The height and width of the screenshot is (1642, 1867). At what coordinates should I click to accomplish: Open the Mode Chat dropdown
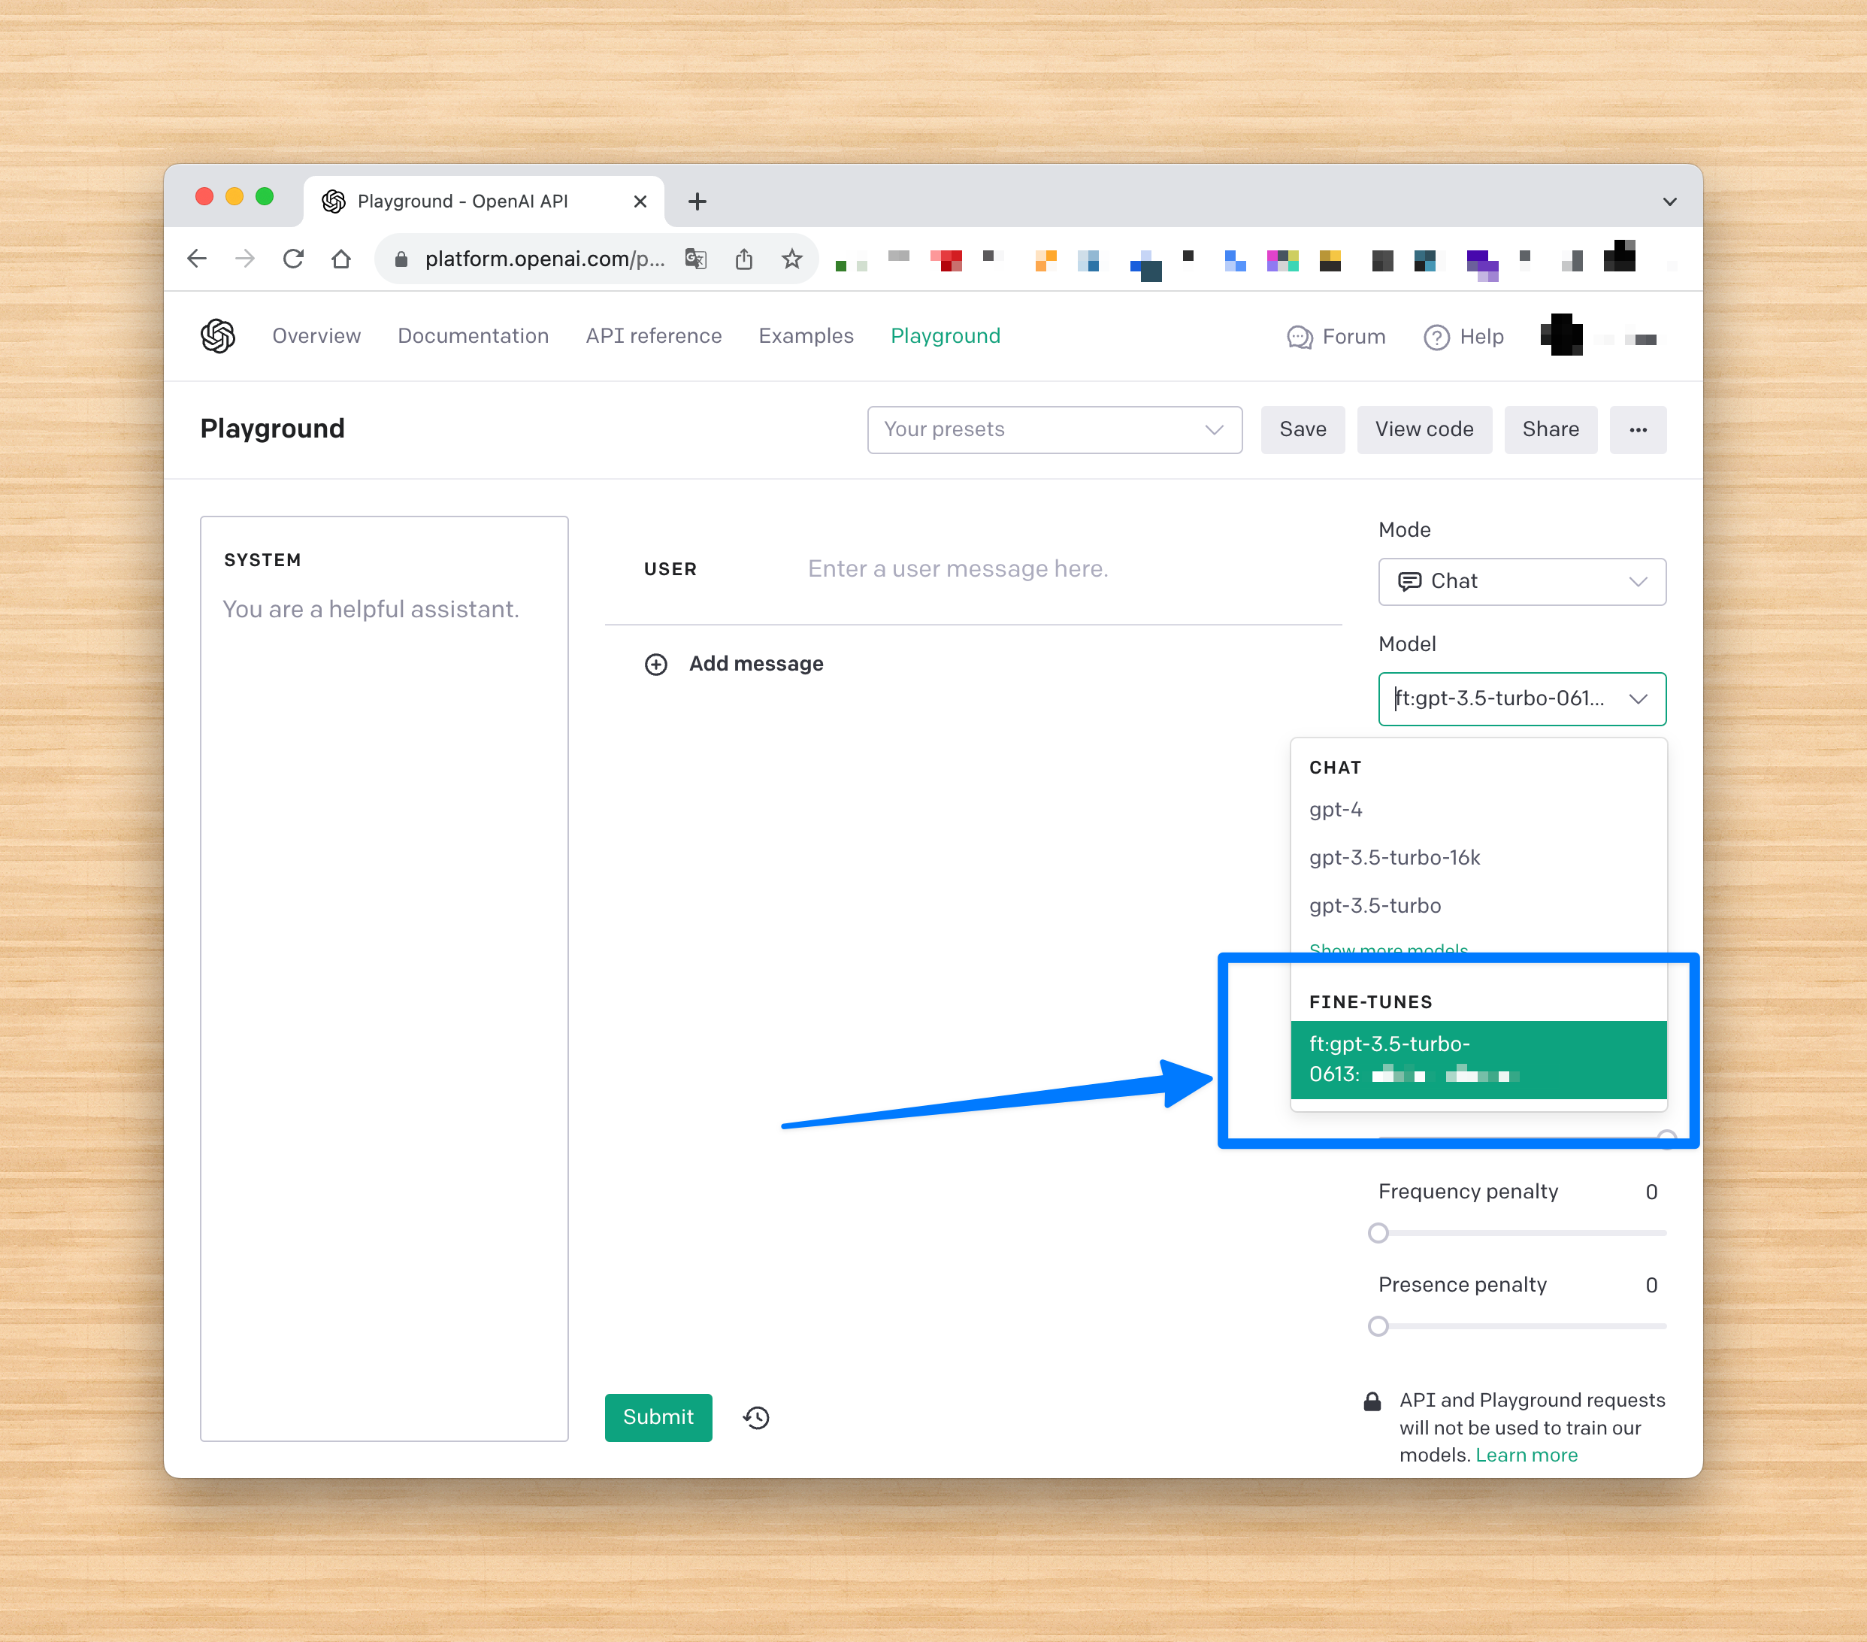(x=1522, y=581)
